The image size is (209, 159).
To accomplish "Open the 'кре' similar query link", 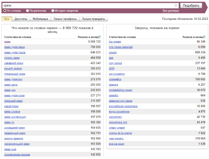I will (x=111, y=58).
